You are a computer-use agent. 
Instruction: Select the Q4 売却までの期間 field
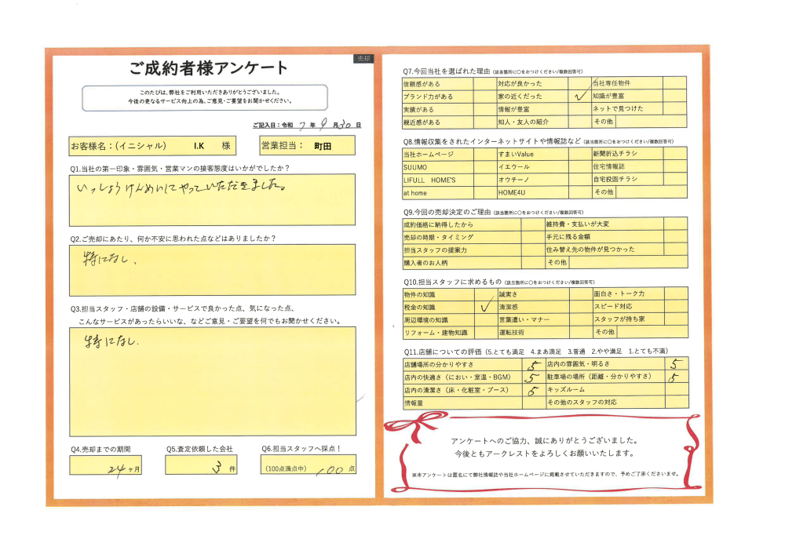pos(105,465)
